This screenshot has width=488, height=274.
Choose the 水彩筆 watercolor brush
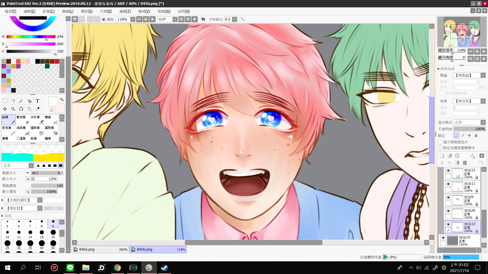[37, 120]
